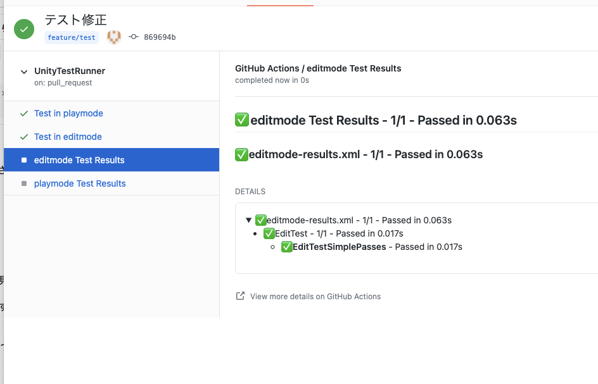Collapse the UnityTestRunner workflow chevron
Screen dimensions: 598x384
(24, 72)
